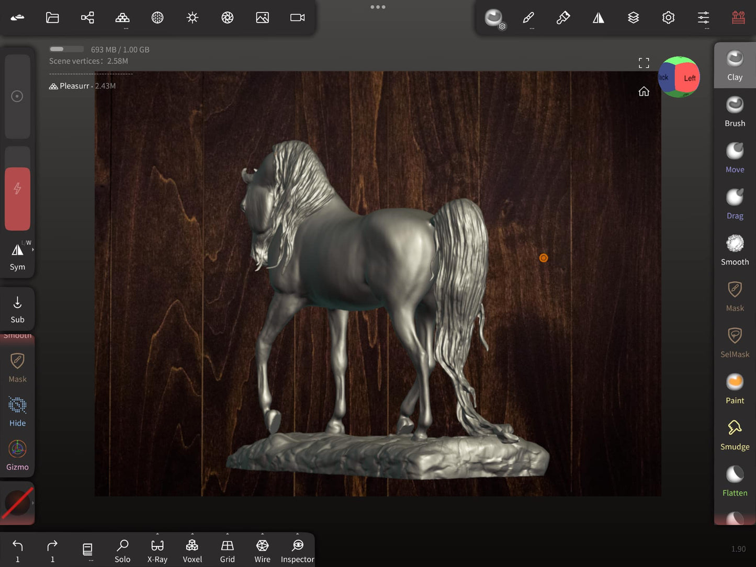This screenshot has height=567, width=756.
Task: Open the Voxel remesh shortcut
Action: [x=192, y=551]
